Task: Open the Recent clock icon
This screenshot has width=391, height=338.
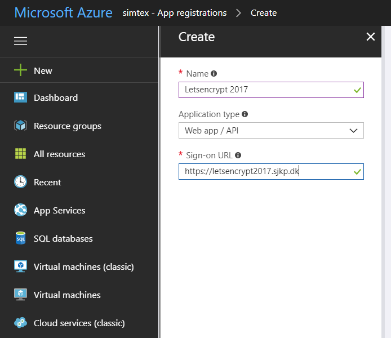Action: (20, 182)
